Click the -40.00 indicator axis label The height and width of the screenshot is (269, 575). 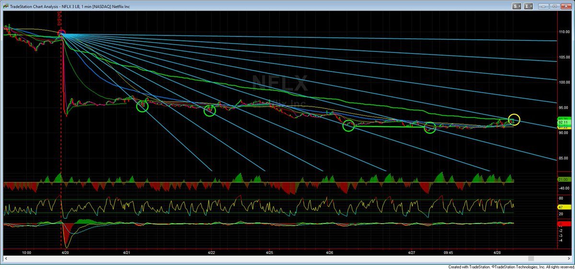(565, 188)
